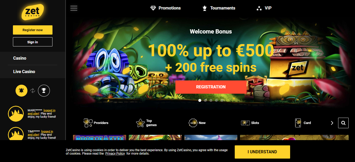
Task: Click the Zet Casino logo
Action: click(32, 12)
